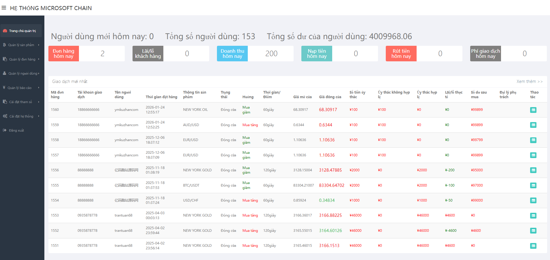Viewport: 550px width, 260px height.
Task: Open the detail icon for order 1553
Action: click(533, 216)
